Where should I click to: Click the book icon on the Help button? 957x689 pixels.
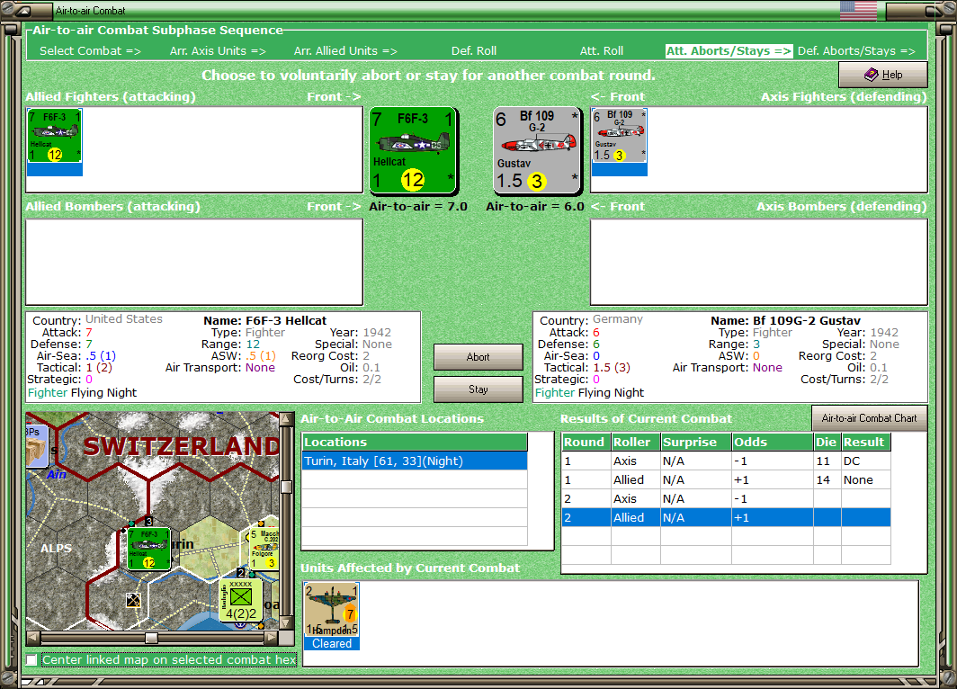click(x=871, y=75)
